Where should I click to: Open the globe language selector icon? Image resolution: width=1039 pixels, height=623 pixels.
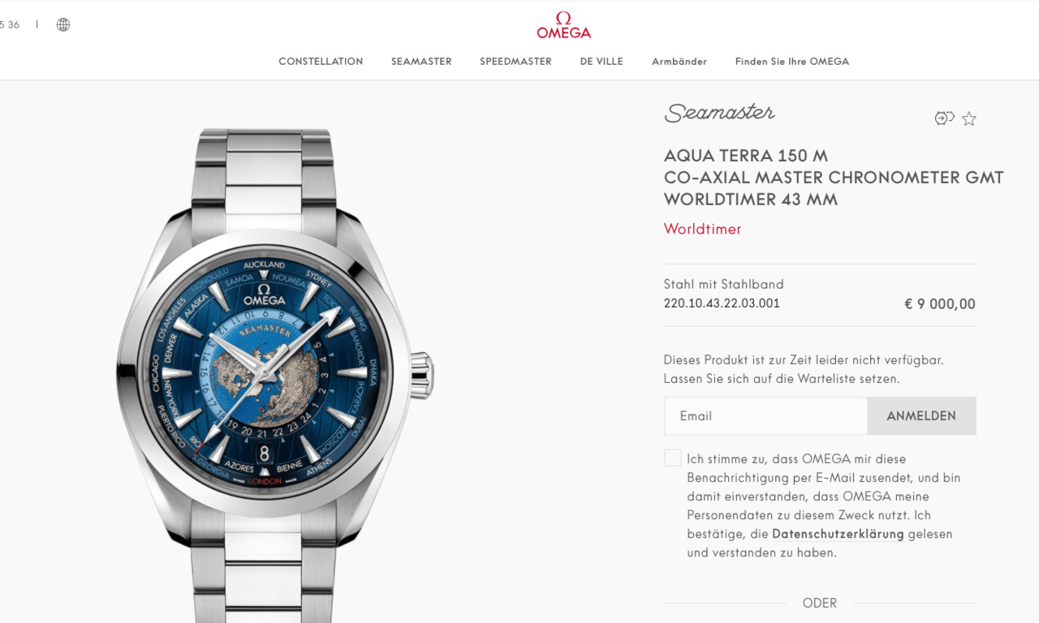coord(63,24)
